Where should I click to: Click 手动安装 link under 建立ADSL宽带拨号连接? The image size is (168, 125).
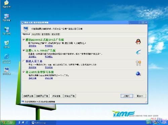(x=49, y=78)
